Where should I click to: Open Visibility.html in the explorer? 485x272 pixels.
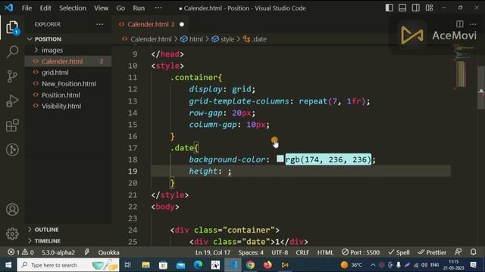pyautogui.click(x=61, y=106)
